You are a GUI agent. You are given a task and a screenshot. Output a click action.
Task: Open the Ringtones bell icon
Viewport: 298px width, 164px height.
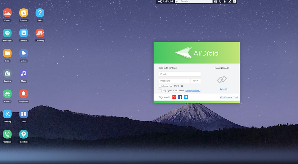[24, 94]
